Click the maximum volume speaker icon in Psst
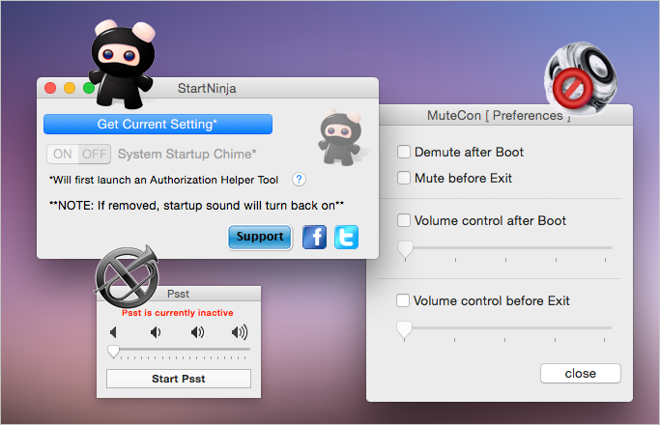 [240, 332]
